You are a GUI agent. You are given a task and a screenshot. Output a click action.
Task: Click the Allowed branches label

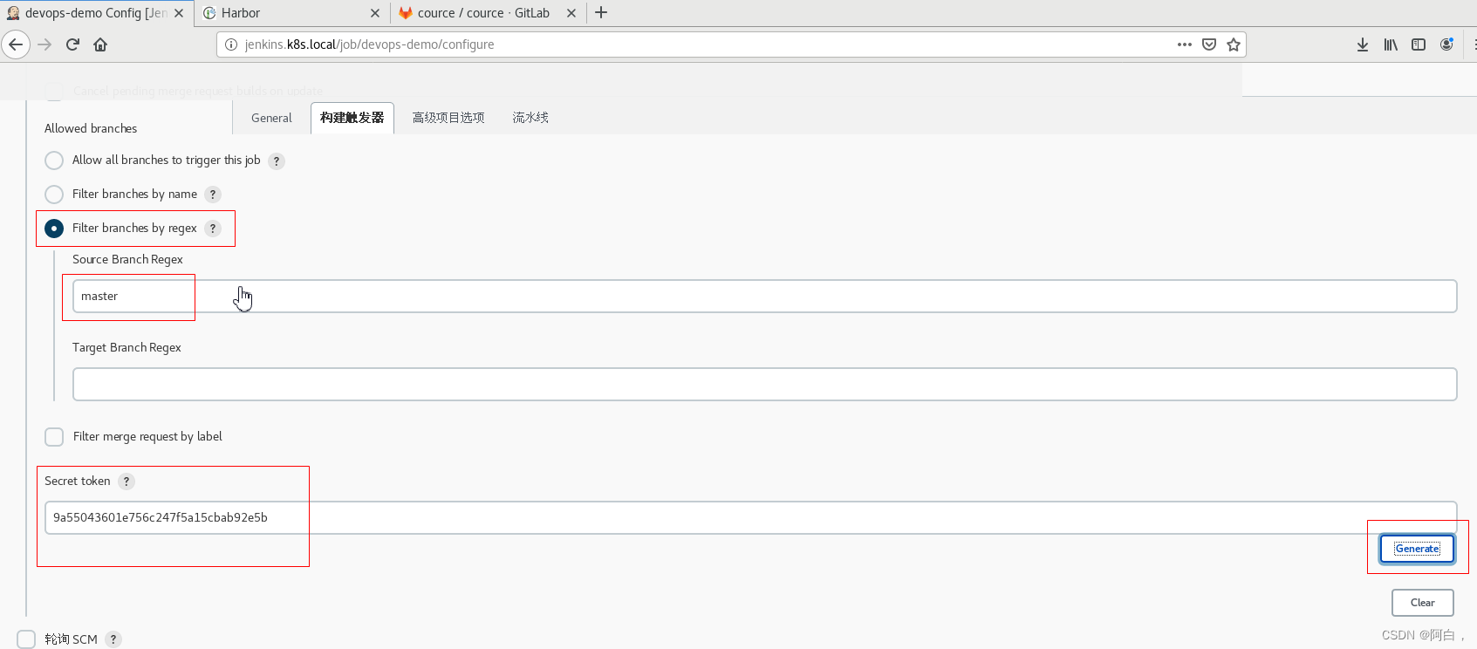tap(91, 129)
